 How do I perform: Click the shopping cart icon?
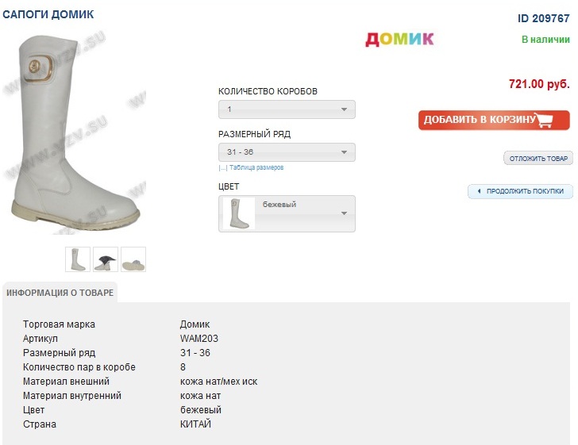(x=544, y=121)
